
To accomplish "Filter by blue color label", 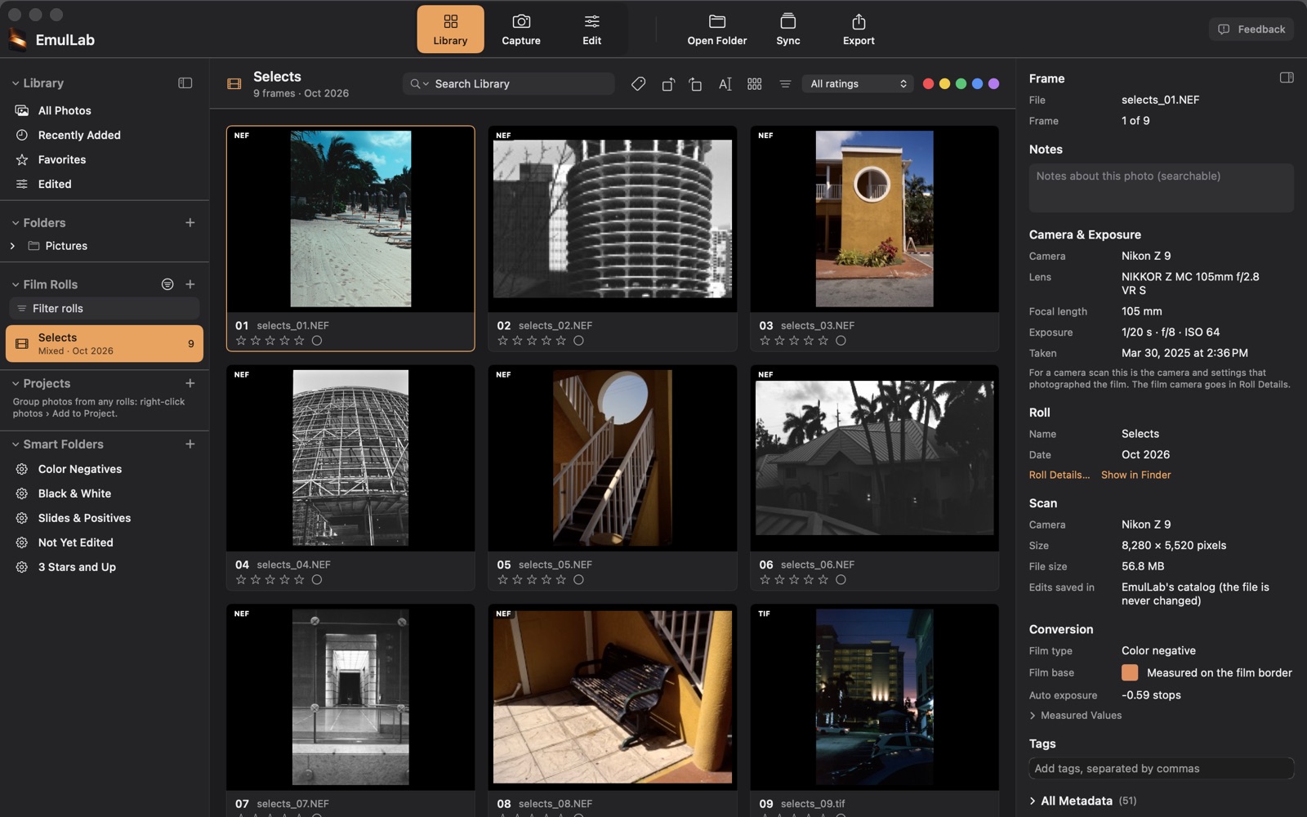I will tap(977, 83).
